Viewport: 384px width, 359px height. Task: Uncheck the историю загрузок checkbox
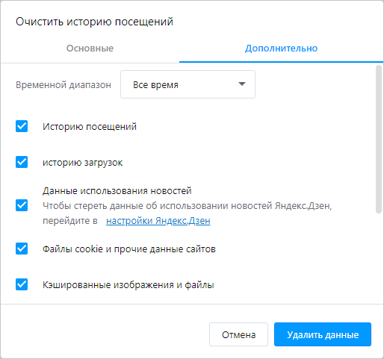[22, 162]
